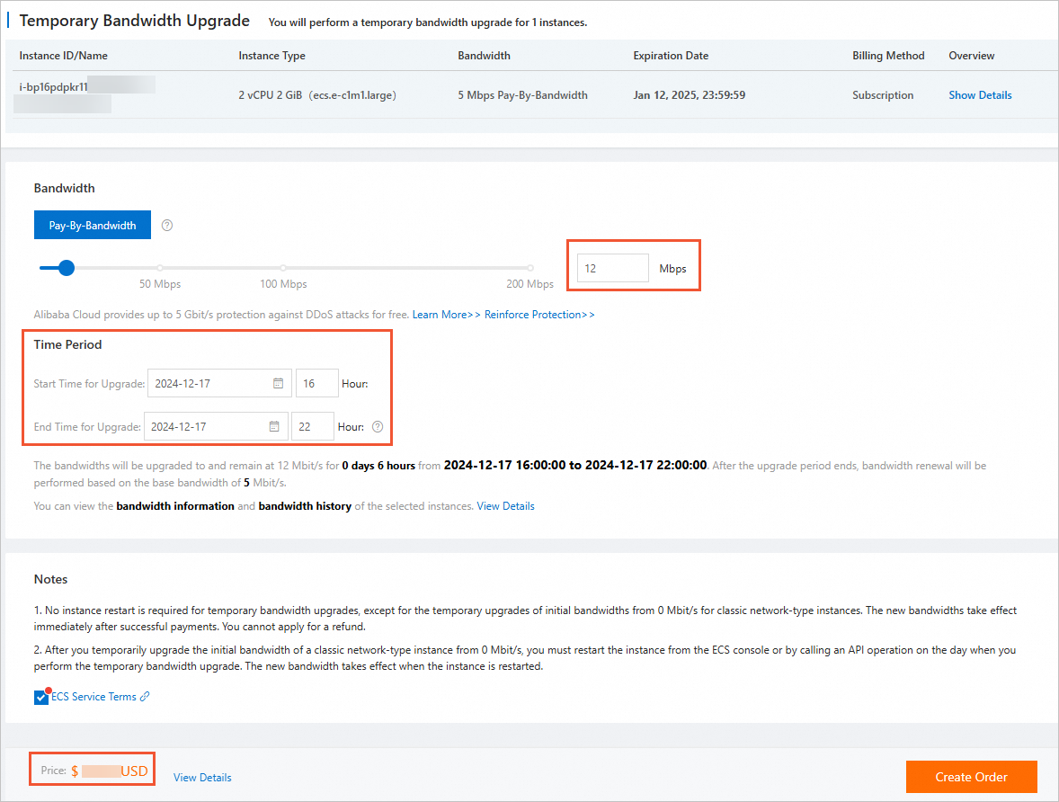
Task: Click the 'ecs.e-c1m1.large' instance type text
Action: 352,95
